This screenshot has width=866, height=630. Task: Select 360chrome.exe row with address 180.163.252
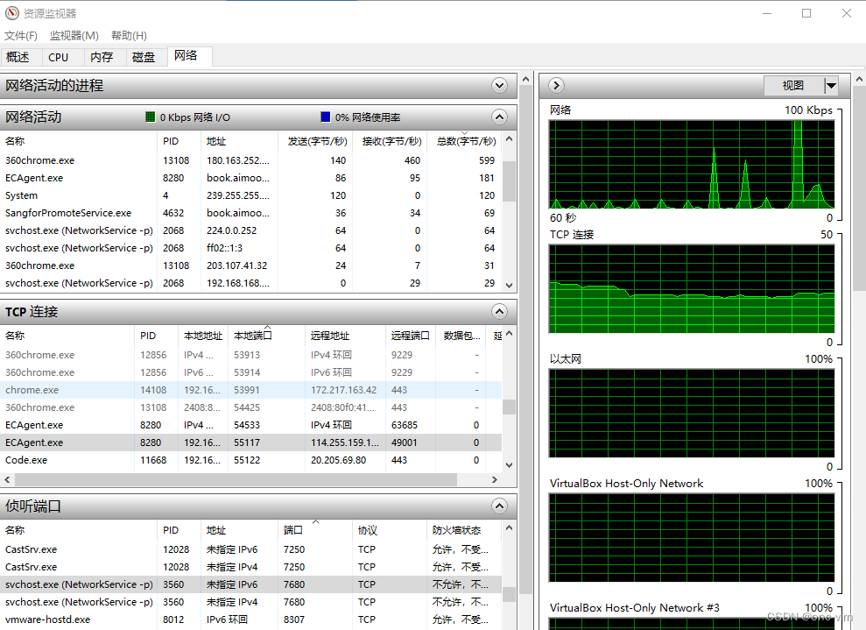250,160
